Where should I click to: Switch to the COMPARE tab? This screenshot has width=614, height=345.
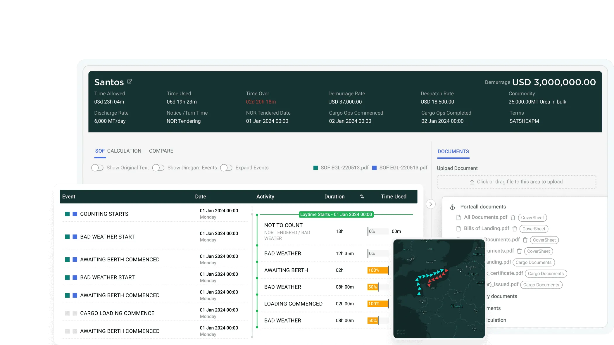[x=161, y=151]
